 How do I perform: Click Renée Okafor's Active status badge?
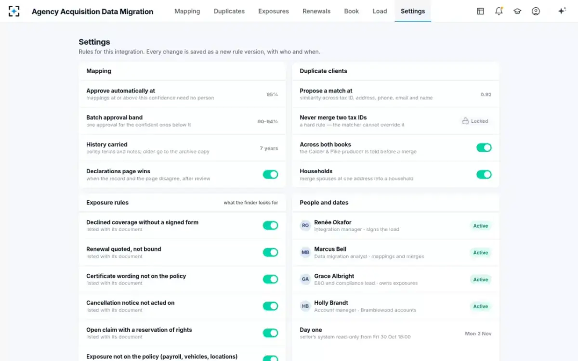pos(481,226)
